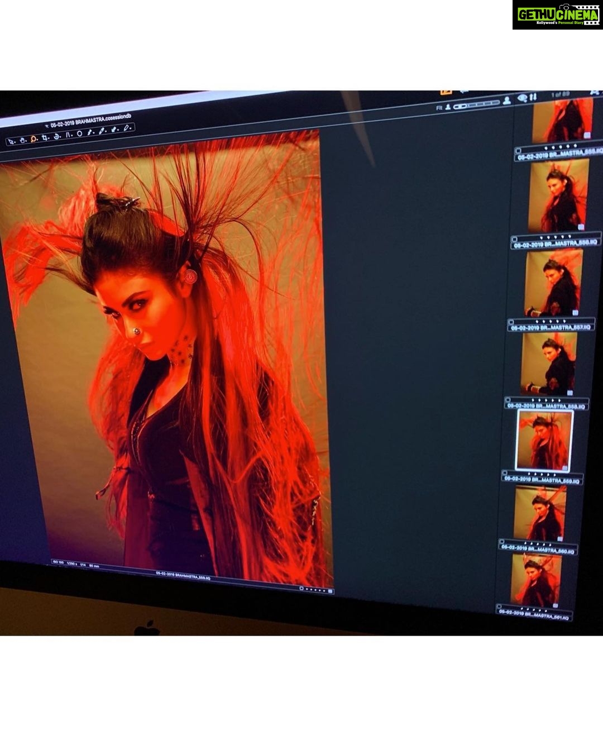Click the large person zoom-in icon
Screen dimensions: 603x750
click(x=507, y=101)
